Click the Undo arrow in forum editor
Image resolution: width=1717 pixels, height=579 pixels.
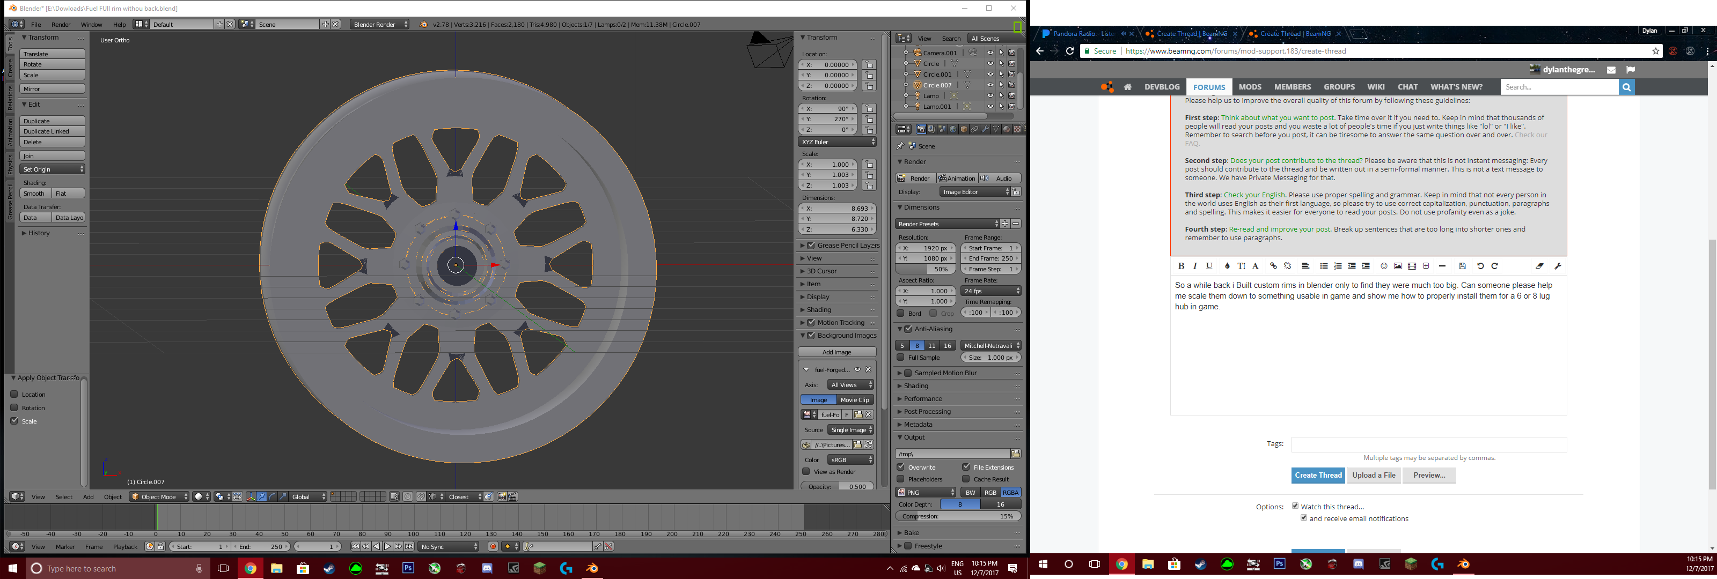click(1481, 266)
